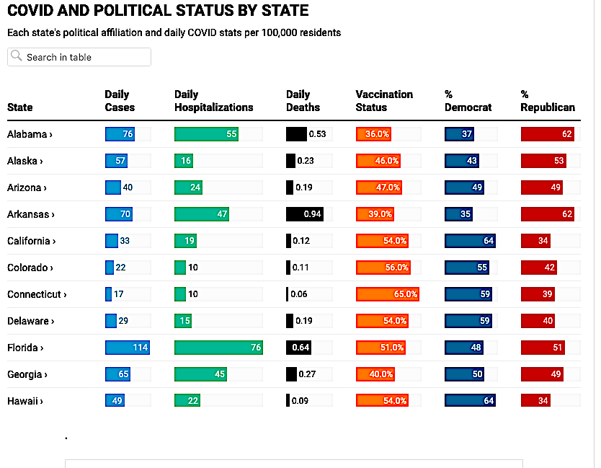Open the Arkansas state row
The height and width of the screenshot is (468, 601).
30,214
